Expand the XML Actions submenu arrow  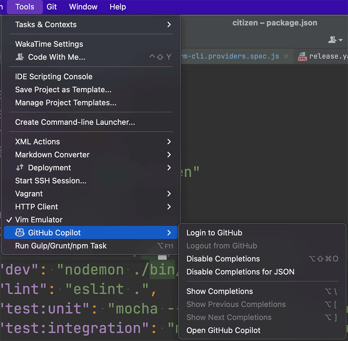[169, 142]
